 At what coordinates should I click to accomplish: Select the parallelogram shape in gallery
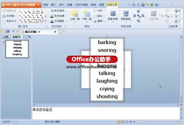click(x=37, y=21)
